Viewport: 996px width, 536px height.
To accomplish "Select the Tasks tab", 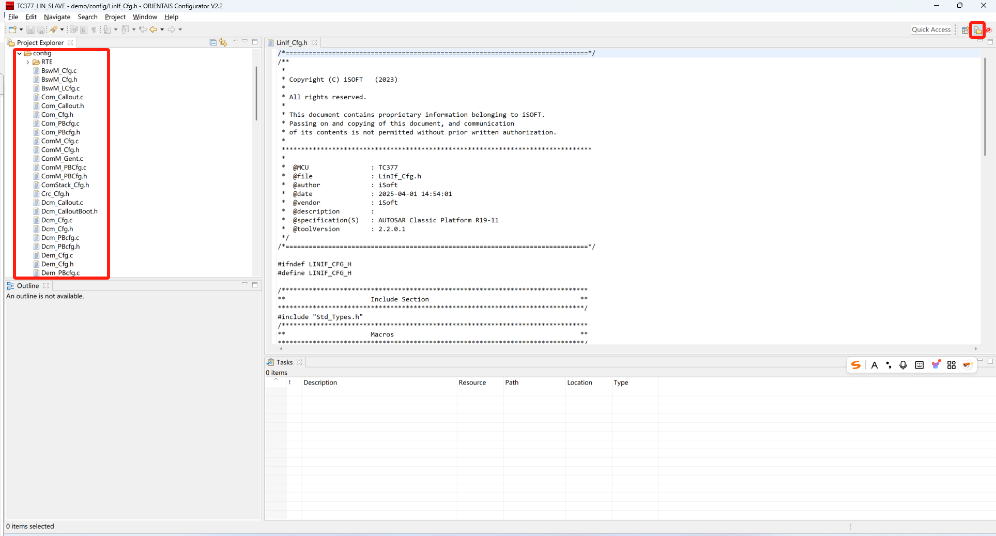I will 284,362.
